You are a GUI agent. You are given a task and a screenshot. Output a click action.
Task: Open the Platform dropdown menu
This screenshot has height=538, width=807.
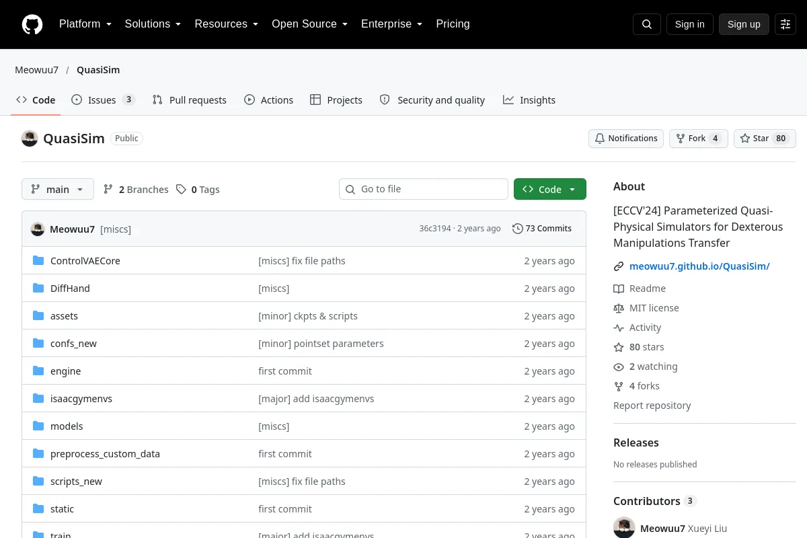(85, 24)
